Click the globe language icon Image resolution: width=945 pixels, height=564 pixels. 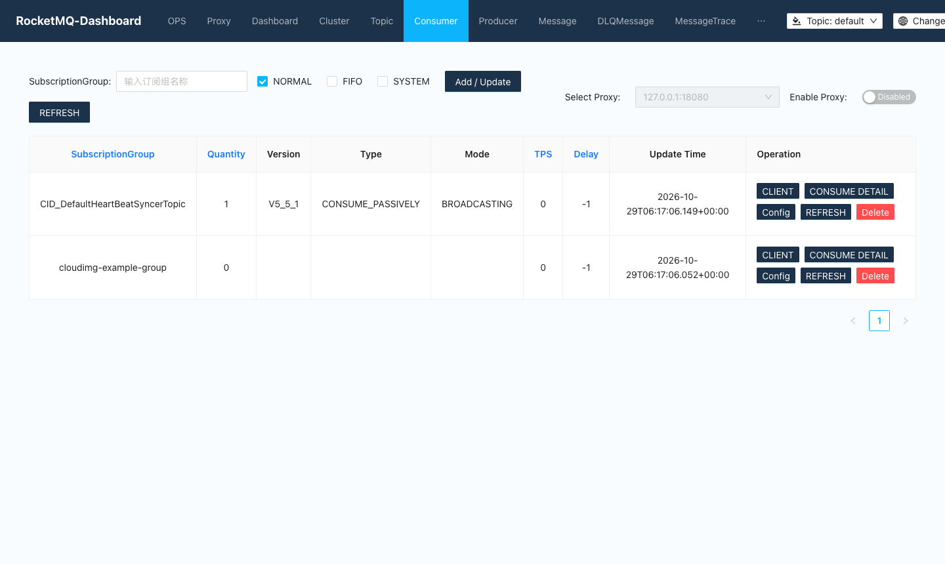pyautogui.click(x=903, y=21)
